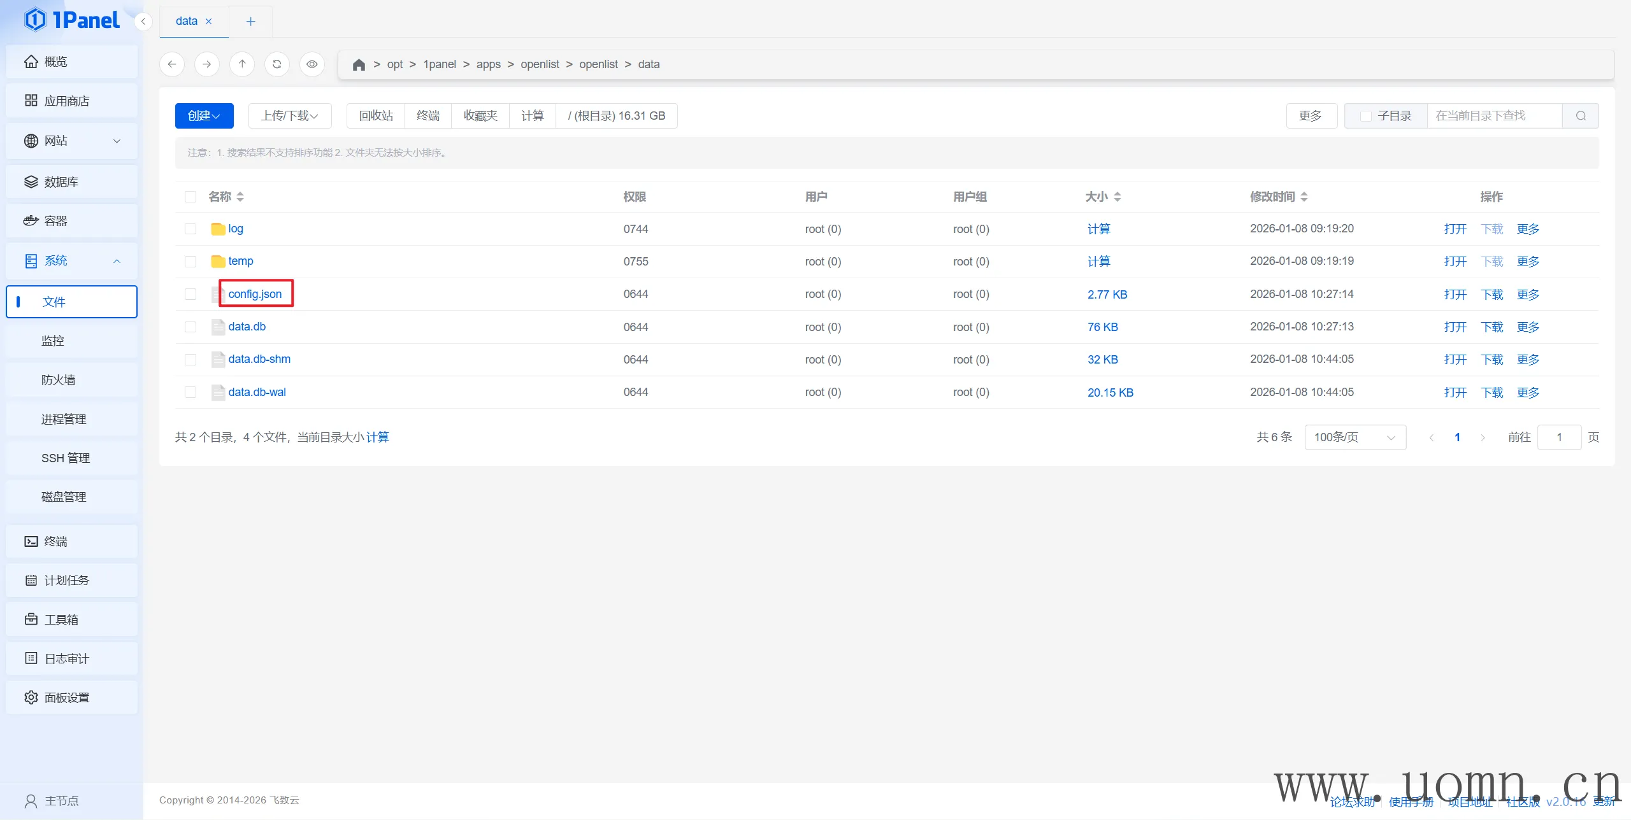The image size is (1631, 820).
Task: Check the config.json row checkbox
Action: coord(190,294)
